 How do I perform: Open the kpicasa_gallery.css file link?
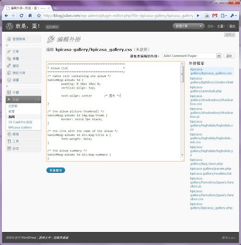(x=211, y=71)
